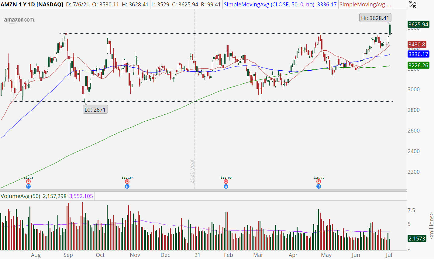The height and width of the screenshot is (259, 434).
Task: Click the Aug label on the time axis
Action: pos(36,255)
